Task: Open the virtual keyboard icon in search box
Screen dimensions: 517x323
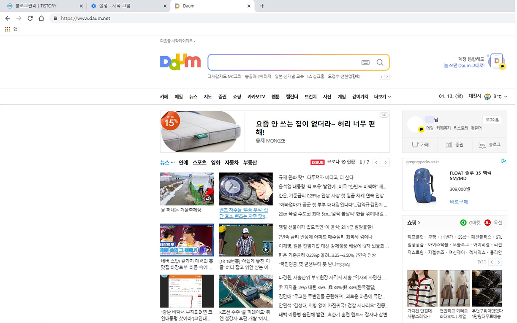Action: (x=365, y=62)
